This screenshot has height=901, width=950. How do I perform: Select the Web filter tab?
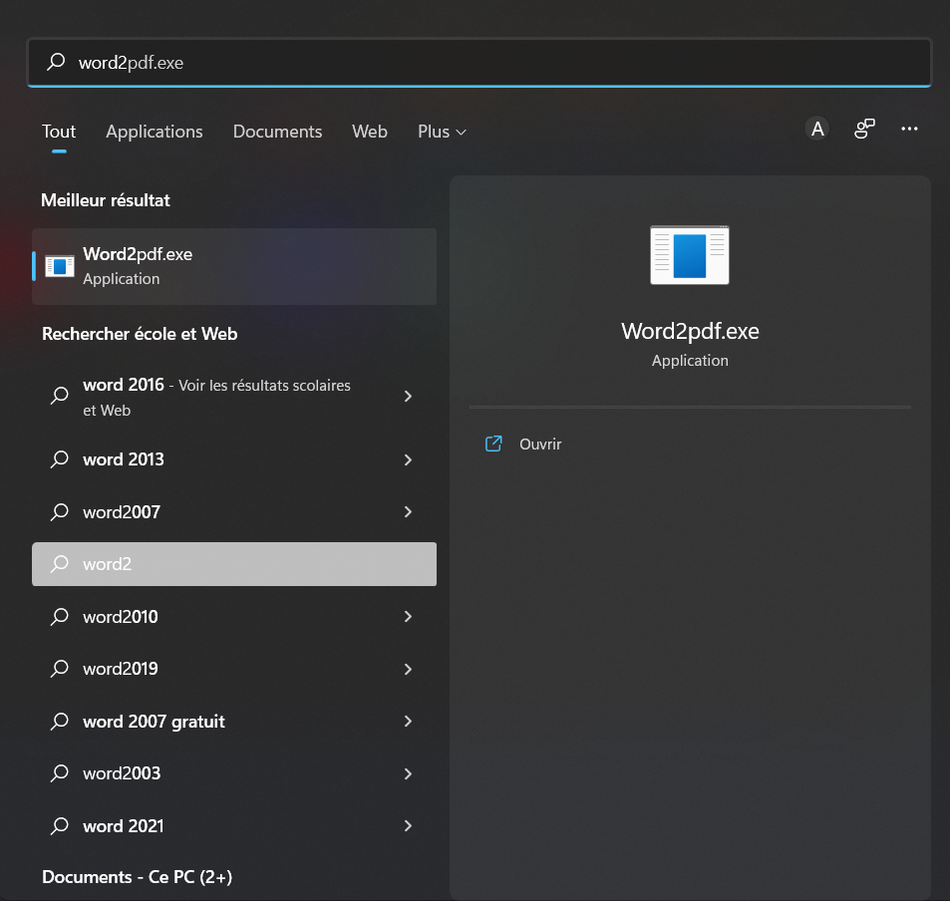[369, 132]
